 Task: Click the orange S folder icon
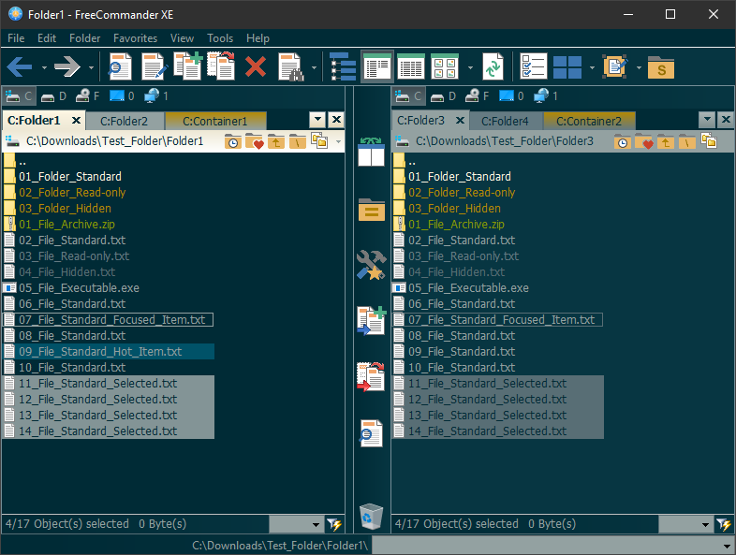(661, 67)
